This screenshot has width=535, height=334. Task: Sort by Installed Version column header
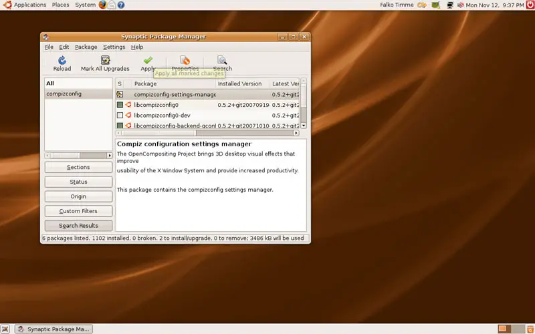(x=243, y=83)
